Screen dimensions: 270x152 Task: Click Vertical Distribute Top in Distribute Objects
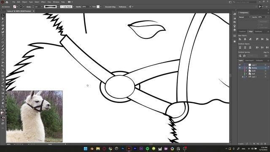[240, 47]
